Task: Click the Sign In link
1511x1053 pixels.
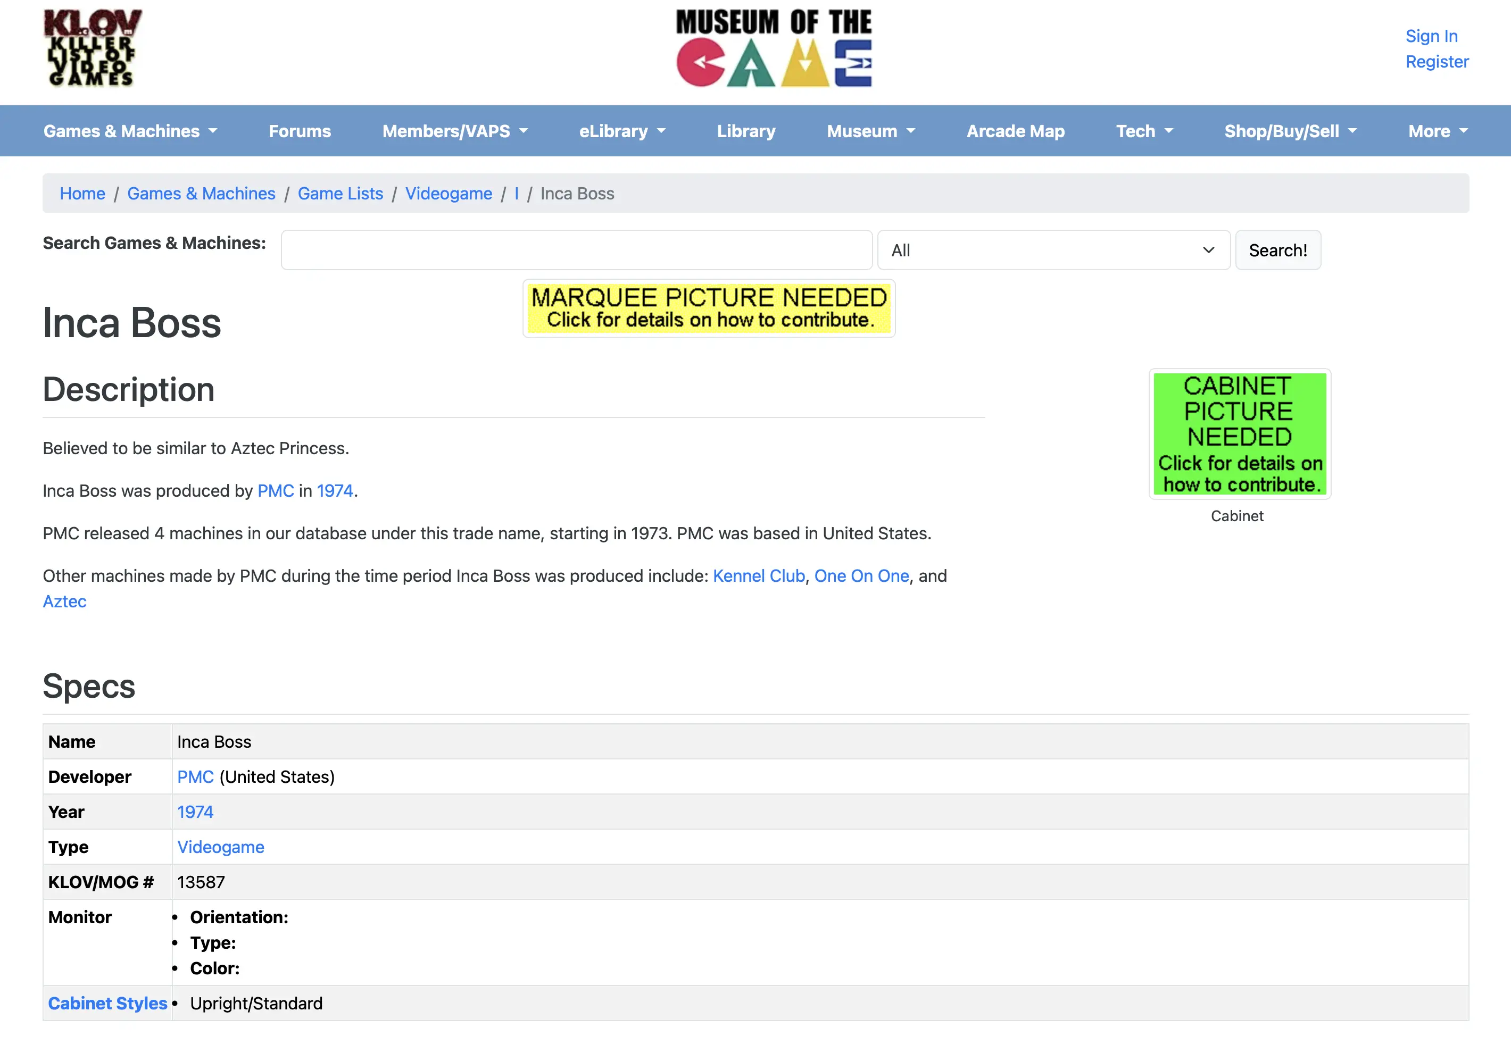Action: point(1431,36)
